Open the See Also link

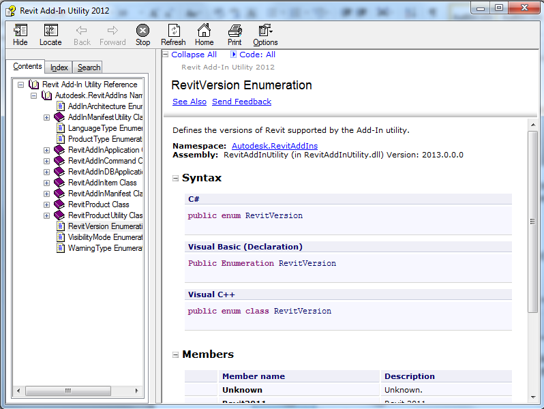click(x=190, y=102)
